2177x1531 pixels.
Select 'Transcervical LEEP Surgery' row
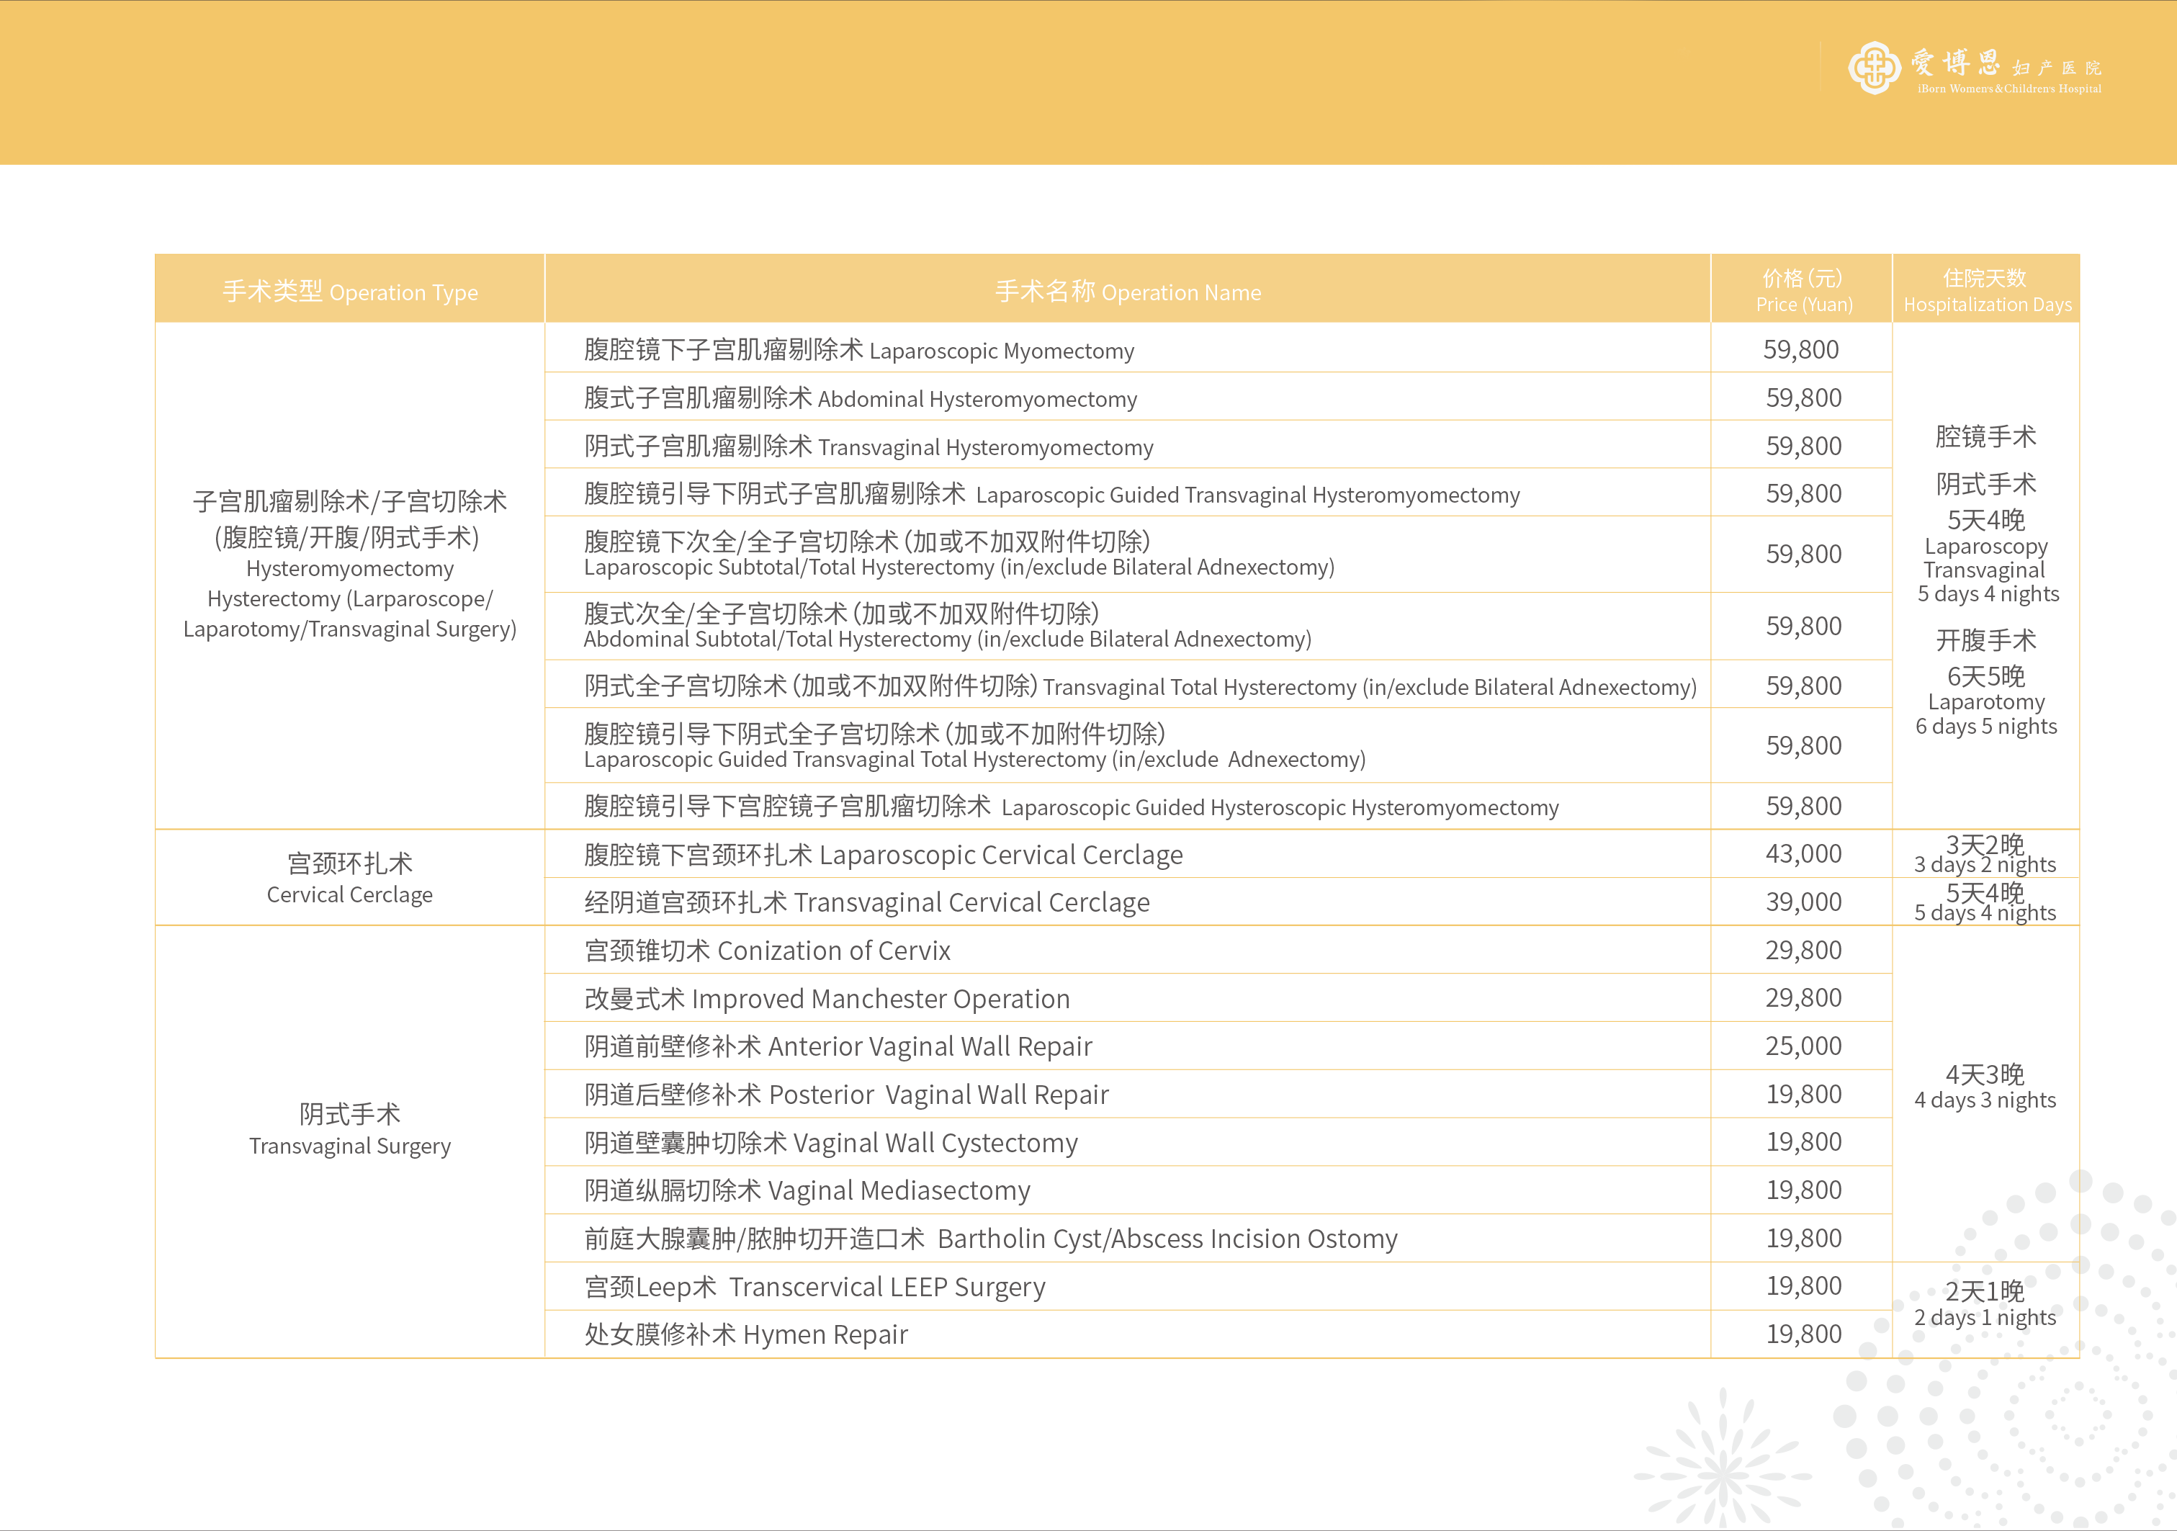tap(1128, 1286)
